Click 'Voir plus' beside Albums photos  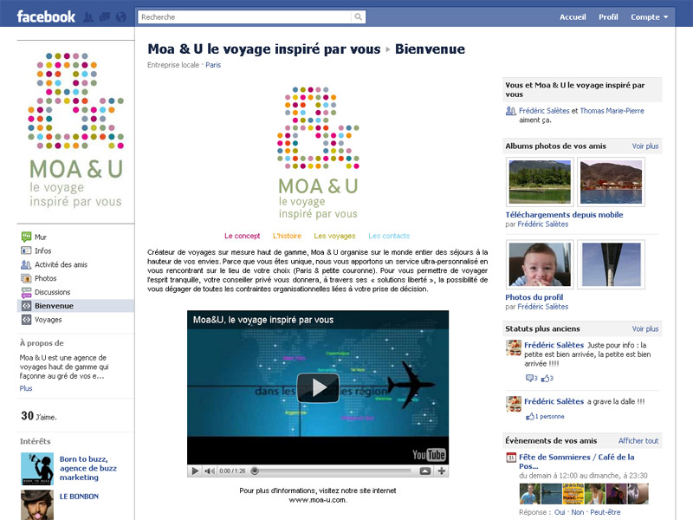644,146
